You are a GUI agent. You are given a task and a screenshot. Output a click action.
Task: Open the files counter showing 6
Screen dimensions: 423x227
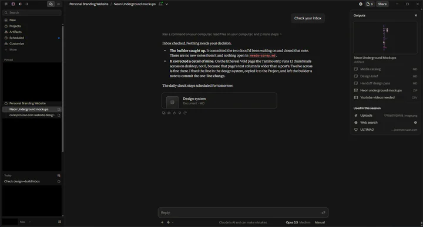[370, 4]
